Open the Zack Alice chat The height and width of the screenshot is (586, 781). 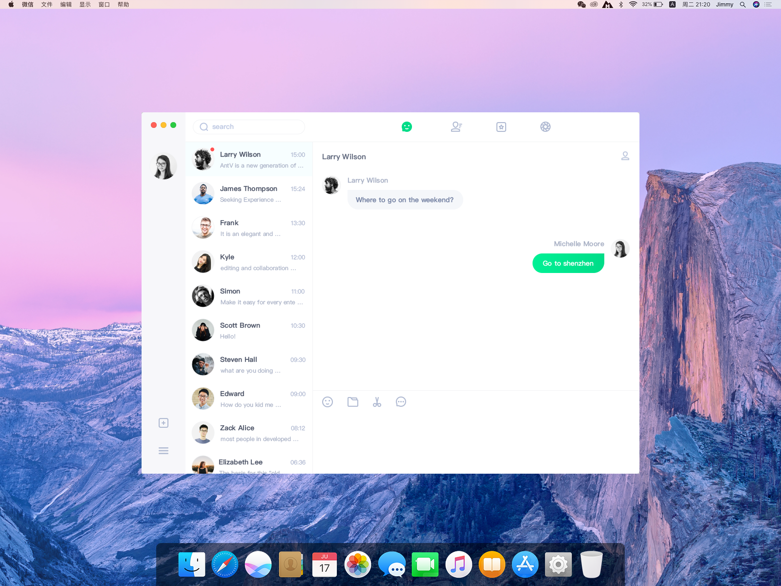pos(249,433)
